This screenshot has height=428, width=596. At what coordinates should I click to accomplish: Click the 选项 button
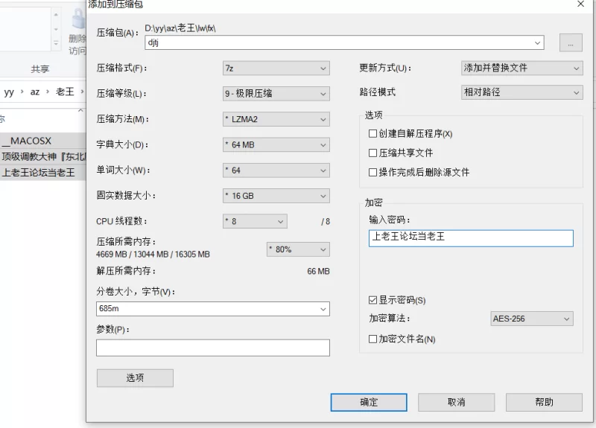coord(135,378)
